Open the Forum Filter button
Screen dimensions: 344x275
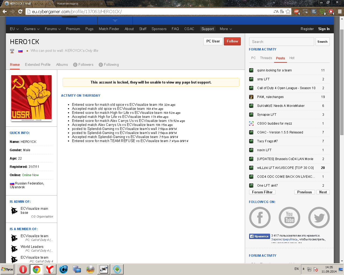click(262, 192)
